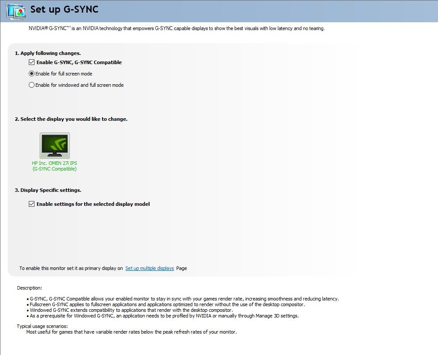Click the 'Most useful for games' sentence
The height and width of the screenshot is (355, 438).
(x=131, y=332)
